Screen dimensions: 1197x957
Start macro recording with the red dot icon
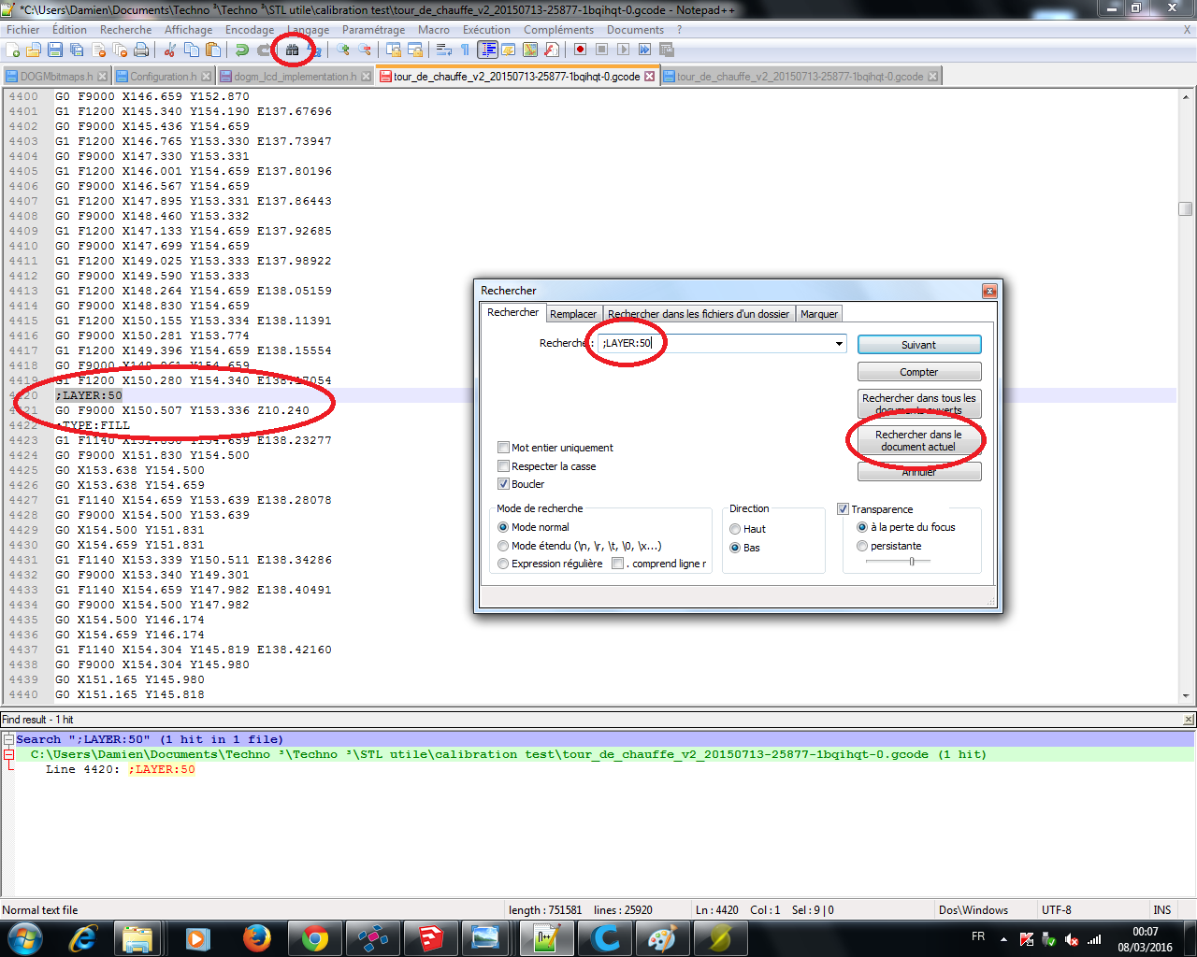(580, 50)
